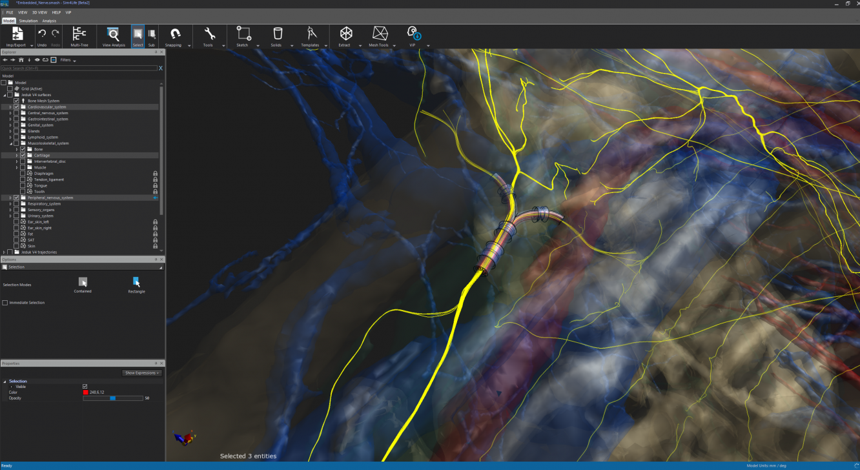Open the Imp/Export tool
The image size is (860, 470).
(17, 36)
